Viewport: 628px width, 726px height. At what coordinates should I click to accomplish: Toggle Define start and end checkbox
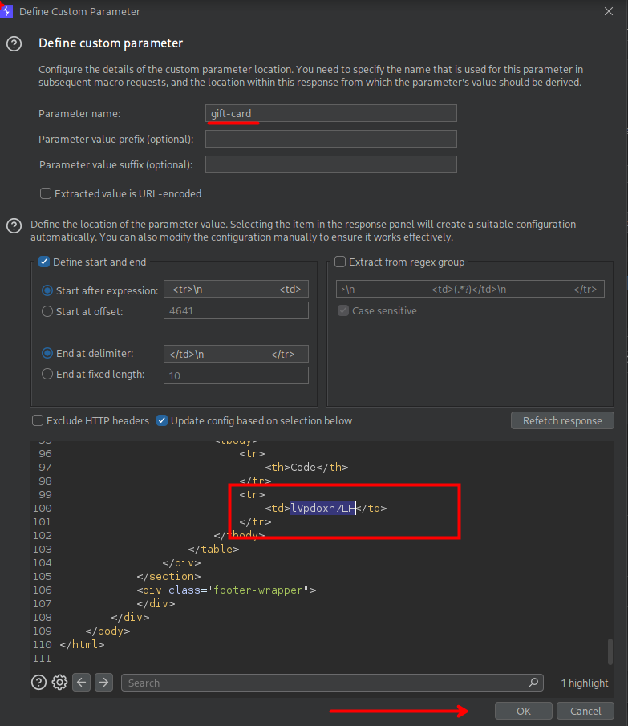[45, 262]
